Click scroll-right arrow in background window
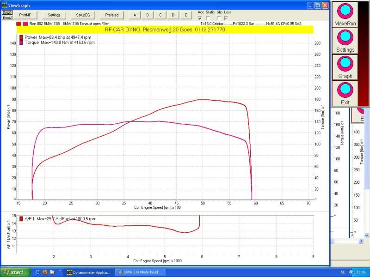The width and height of the screenshot is (370, 277). click(x=361, y=241)
